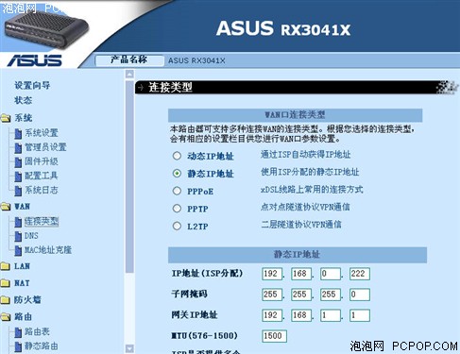Click the 路由 folder icon

6,317
